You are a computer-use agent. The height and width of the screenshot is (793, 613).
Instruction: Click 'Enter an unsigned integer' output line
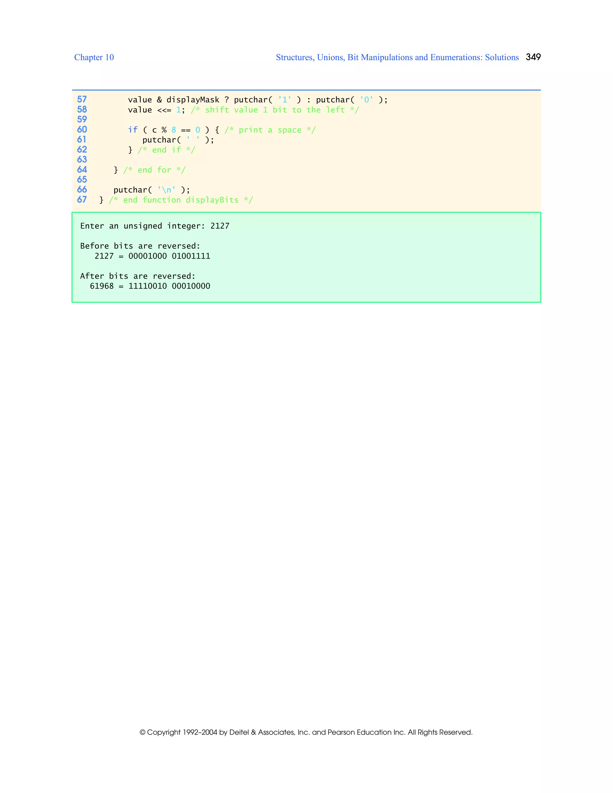tap(154, 226)
